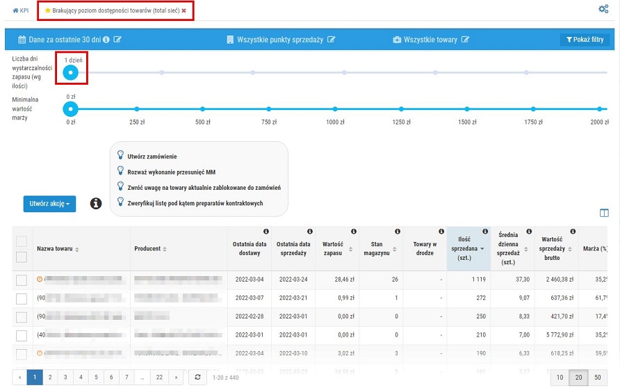Click the orange clock icon in first row

[40, 280]
